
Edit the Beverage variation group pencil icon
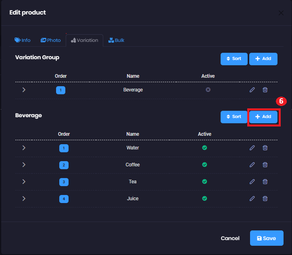tap(252, 90)
